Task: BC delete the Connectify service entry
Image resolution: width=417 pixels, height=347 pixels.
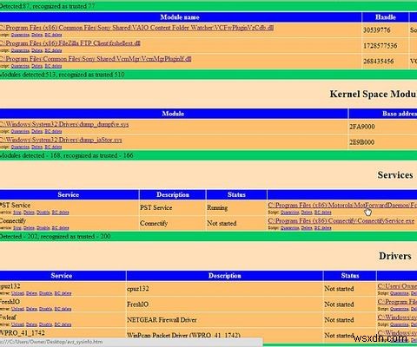Action: tap(60, 228)
